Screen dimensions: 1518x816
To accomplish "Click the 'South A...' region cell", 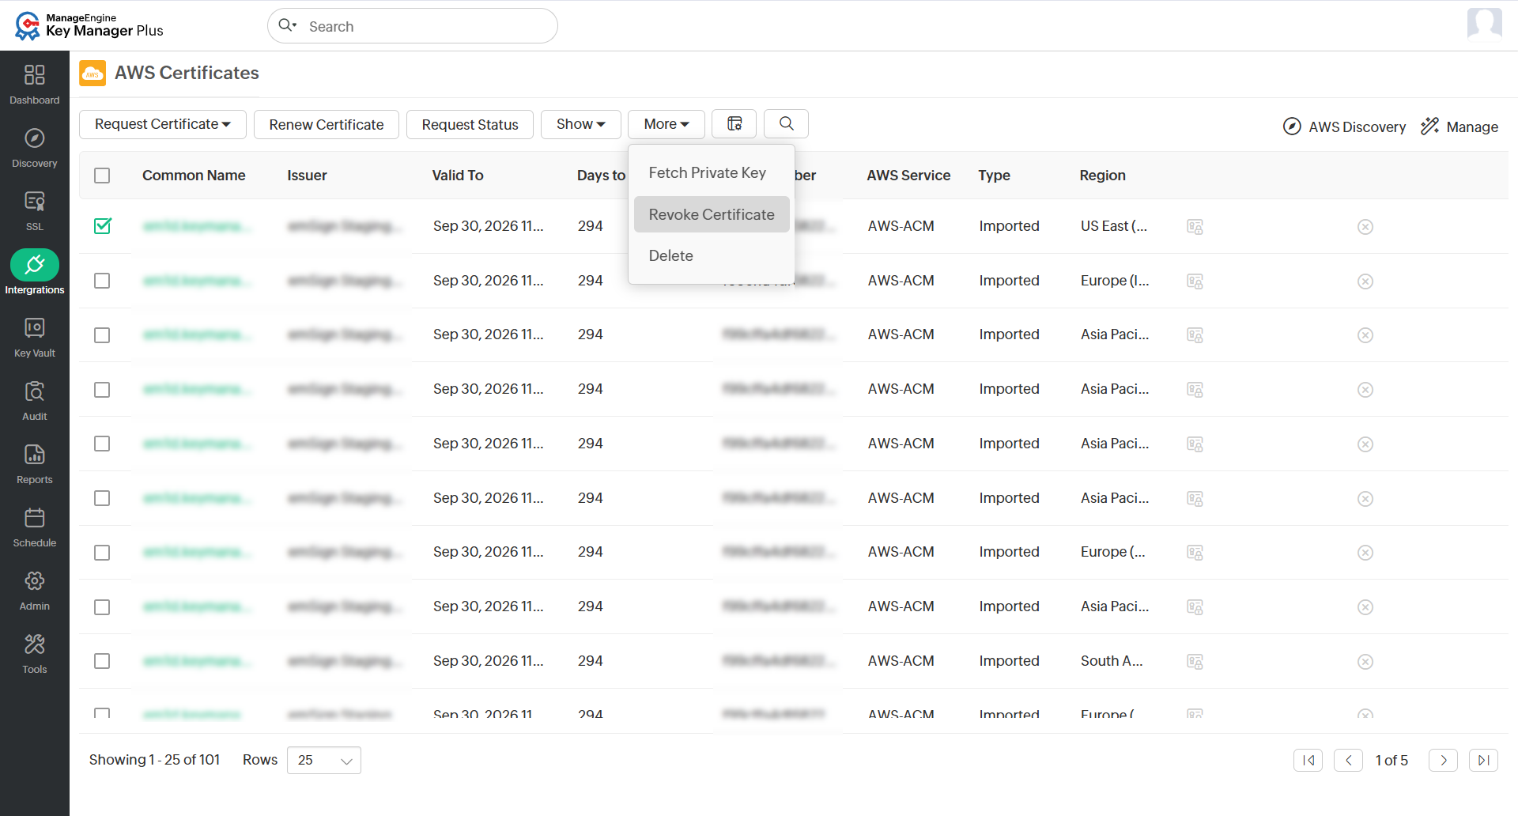I will pos(1112,661).
